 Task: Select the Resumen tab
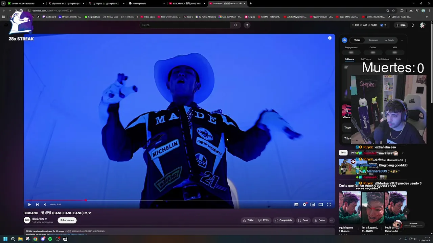[373, 40]
